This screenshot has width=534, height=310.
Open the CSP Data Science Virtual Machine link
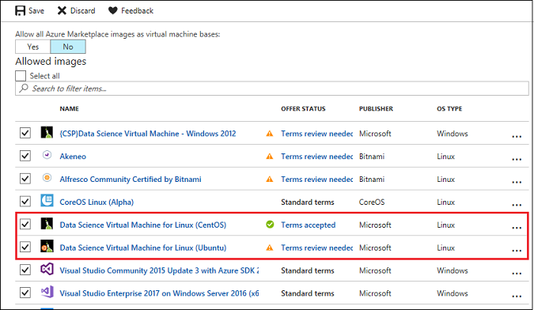pyautogui.click(x=148, y=134)
